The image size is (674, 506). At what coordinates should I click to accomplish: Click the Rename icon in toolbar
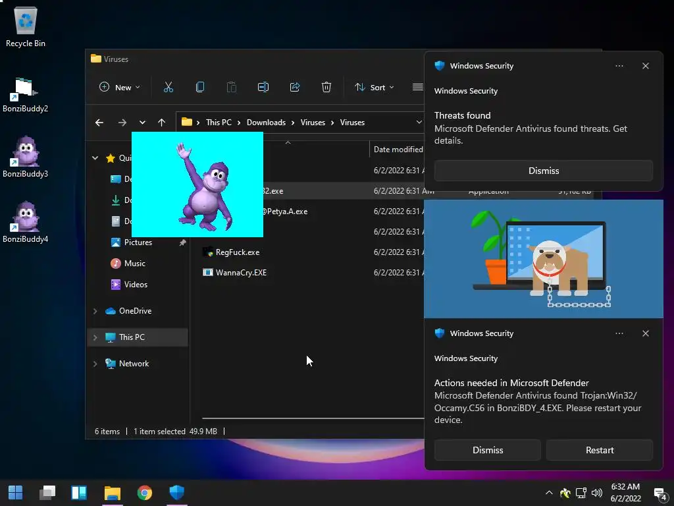click(x=263, y=88)
